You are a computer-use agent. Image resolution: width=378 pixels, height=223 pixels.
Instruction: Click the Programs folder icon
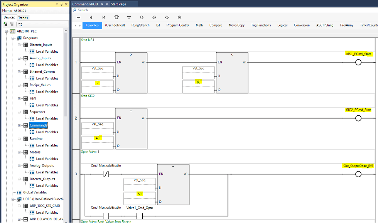pyautogui.click(x=19, y=38)
